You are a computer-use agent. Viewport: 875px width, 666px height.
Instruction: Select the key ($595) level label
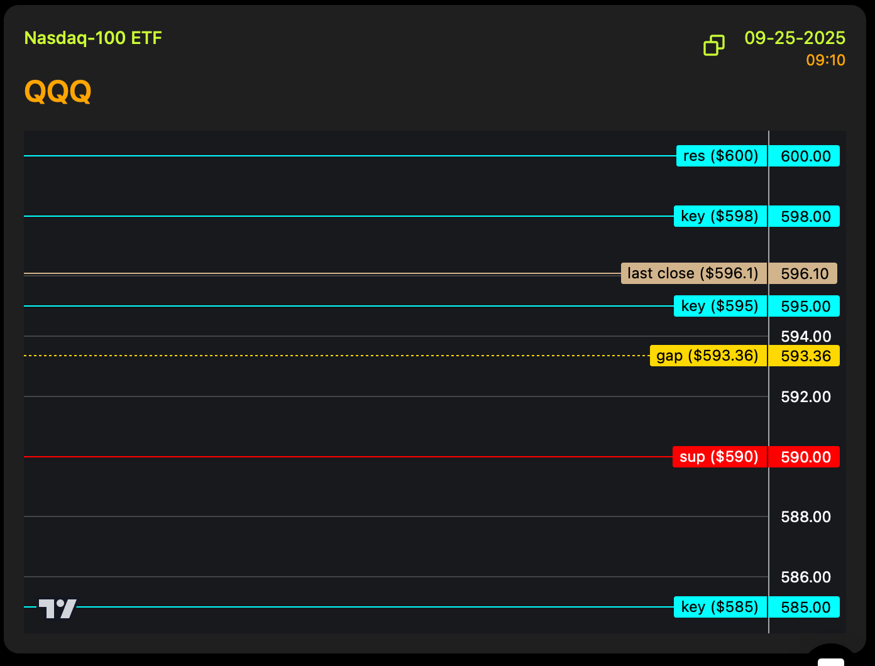tap(720, 306)
